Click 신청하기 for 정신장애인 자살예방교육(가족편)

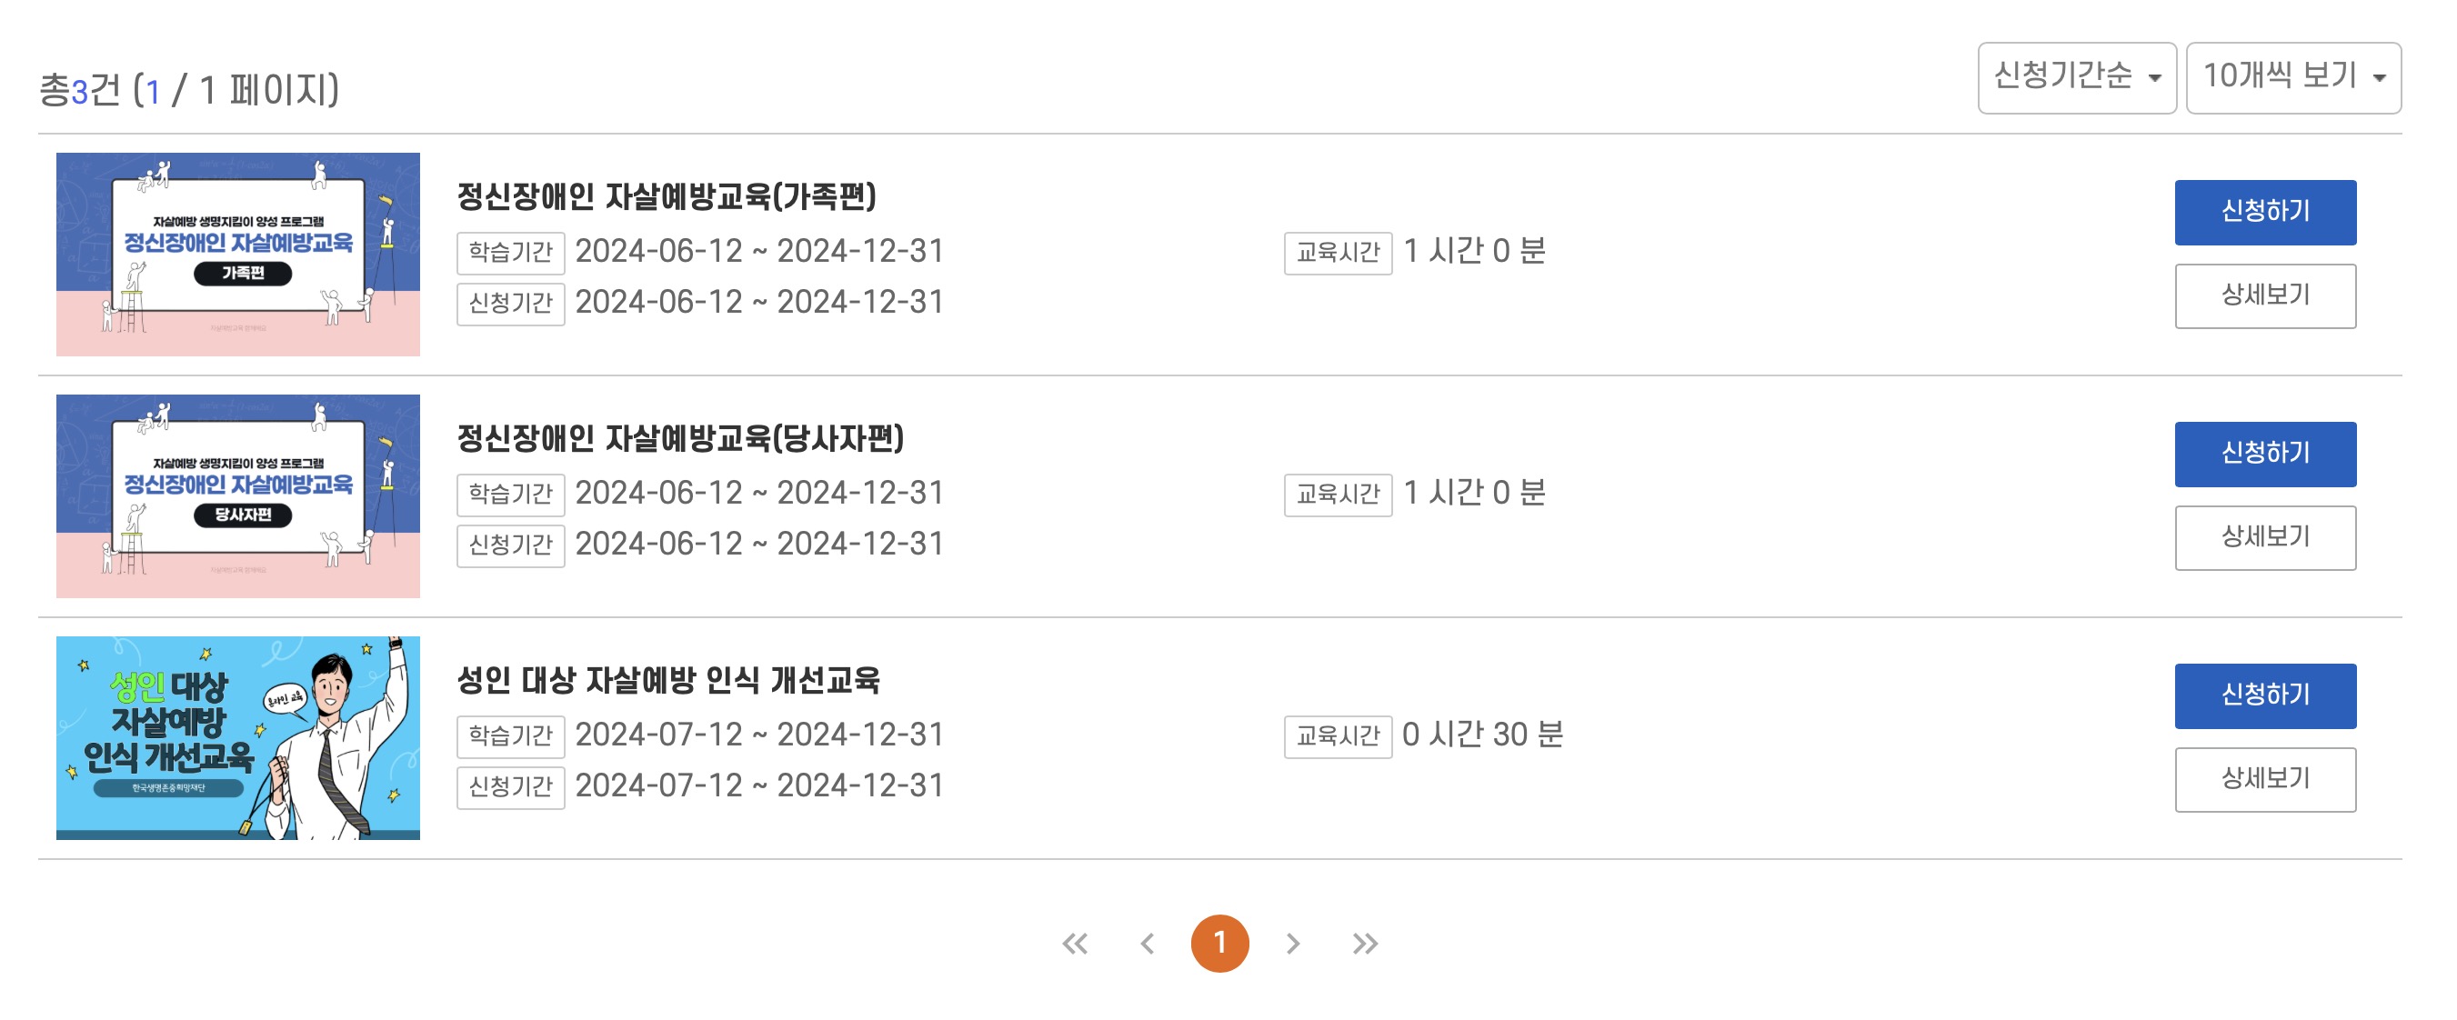[x=2266, y=212]
